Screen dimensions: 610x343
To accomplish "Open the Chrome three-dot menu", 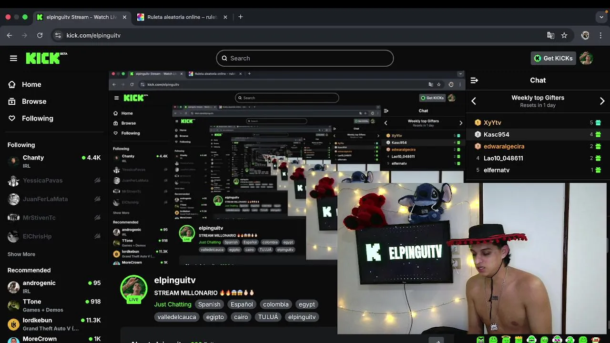I will 601,35.
